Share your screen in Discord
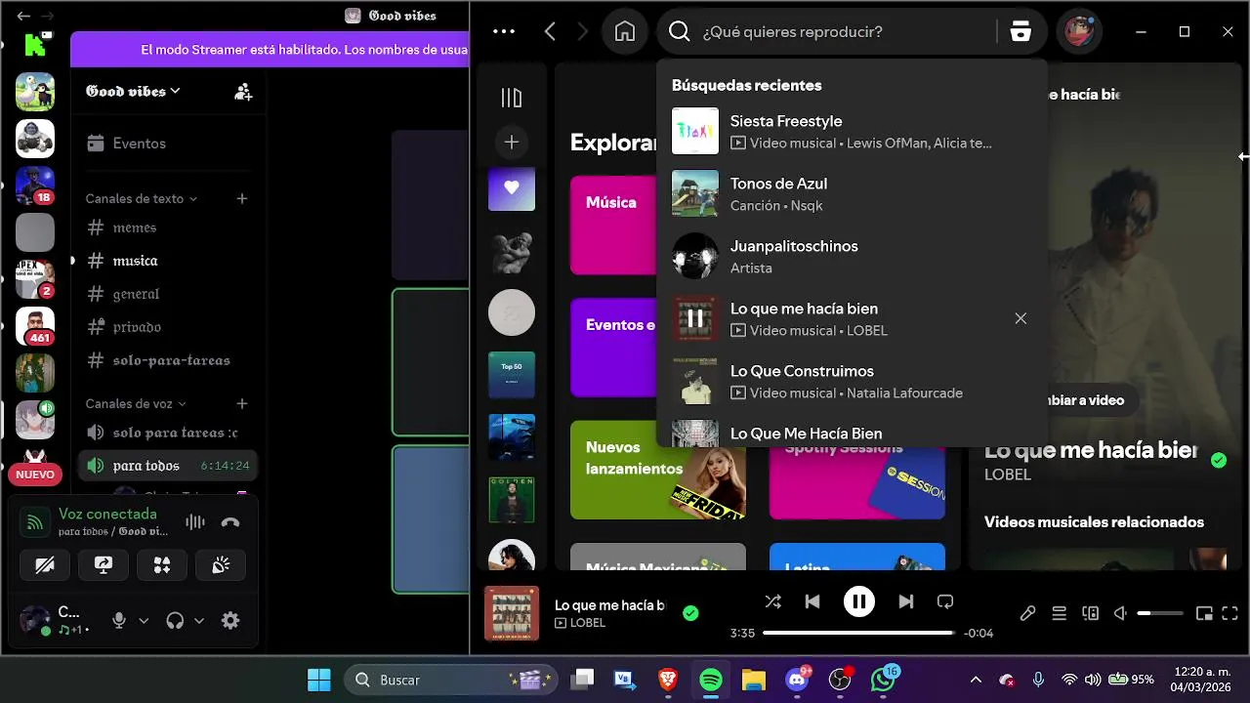The image size is (1250, 703). pos(104,565)
